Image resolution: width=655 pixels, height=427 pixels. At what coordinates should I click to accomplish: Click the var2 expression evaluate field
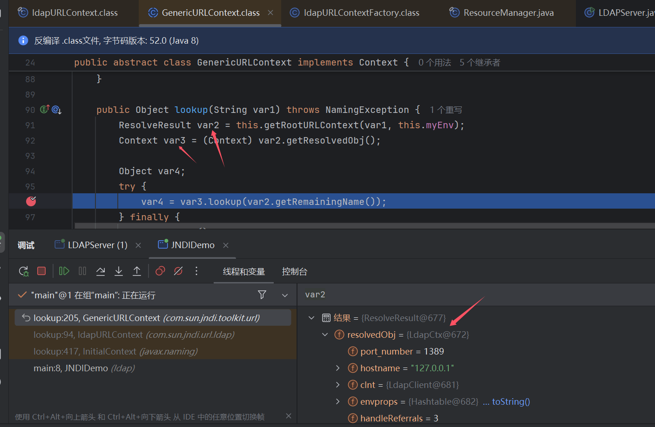coord(476,295)
